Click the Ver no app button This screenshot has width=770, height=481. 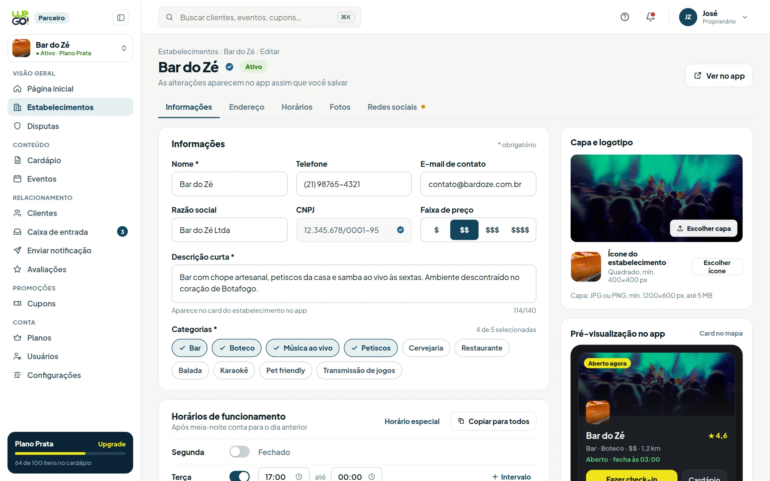(x=719, y=76)
